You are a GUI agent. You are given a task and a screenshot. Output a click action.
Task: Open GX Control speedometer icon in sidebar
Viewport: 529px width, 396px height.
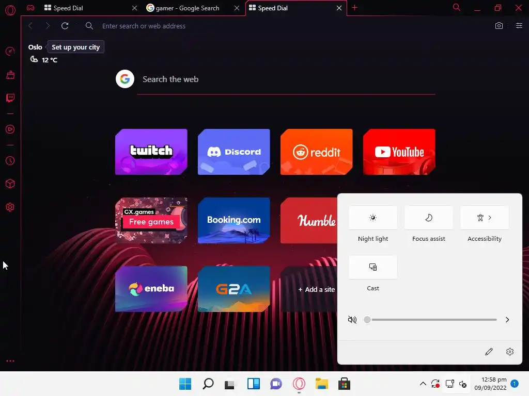pos(10,51)
